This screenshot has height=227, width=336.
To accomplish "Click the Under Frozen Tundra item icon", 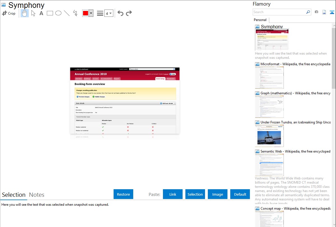I will click(x=257, y=122).
